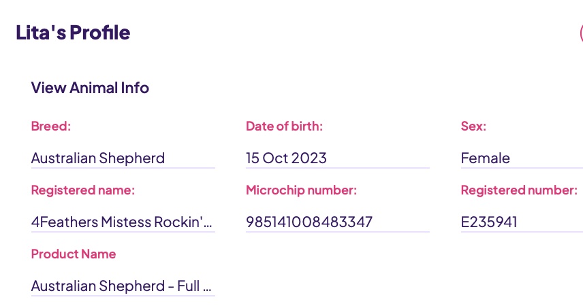Select the View Animal Info section title
This screenshot has width=583, height=306.
90,88
